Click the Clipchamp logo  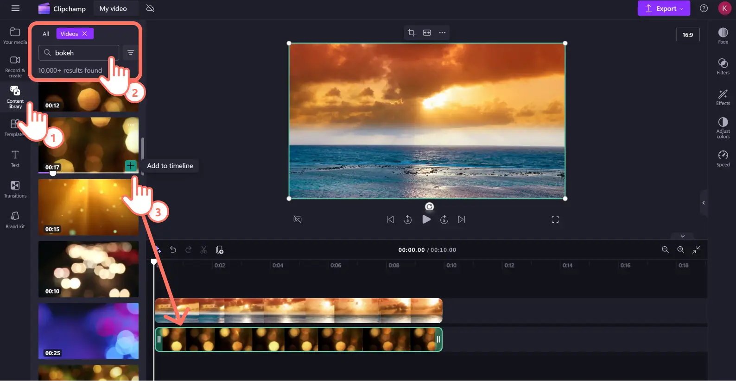click(62, 8)
